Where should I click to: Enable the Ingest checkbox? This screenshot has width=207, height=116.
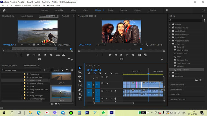(x=52, y=70)
